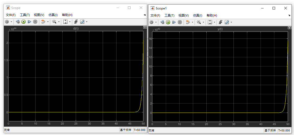Expand zoom options dropdown in Scope window

(59, 22)
